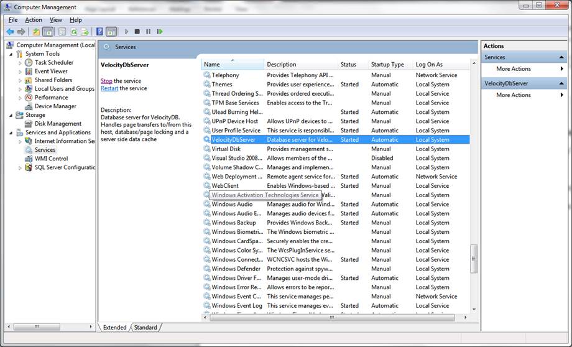The width and height of the screenshot is (572, 347).
Task: Select Disk Management in the tree
Action: tap(58, 124)
